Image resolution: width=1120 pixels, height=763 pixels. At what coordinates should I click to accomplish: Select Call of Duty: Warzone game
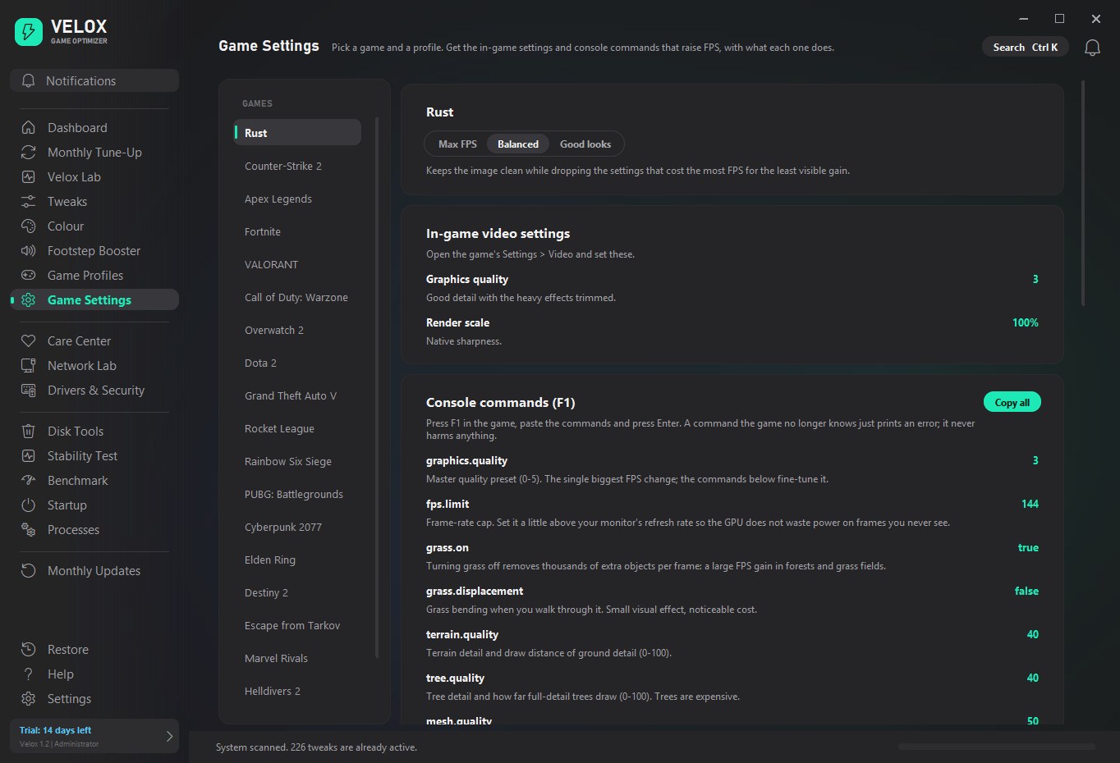click(x=298, y=297)
